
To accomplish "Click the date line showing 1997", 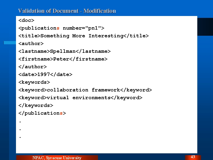I will (45, 74).
